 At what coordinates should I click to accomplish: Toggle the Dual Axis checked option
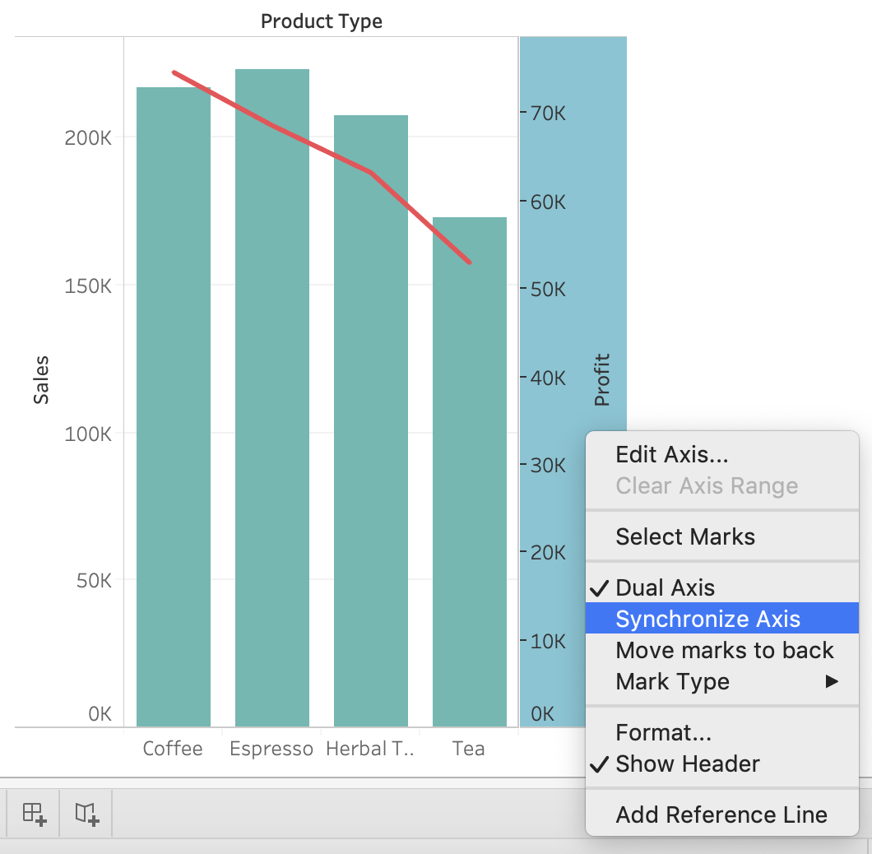click(665, 587)
